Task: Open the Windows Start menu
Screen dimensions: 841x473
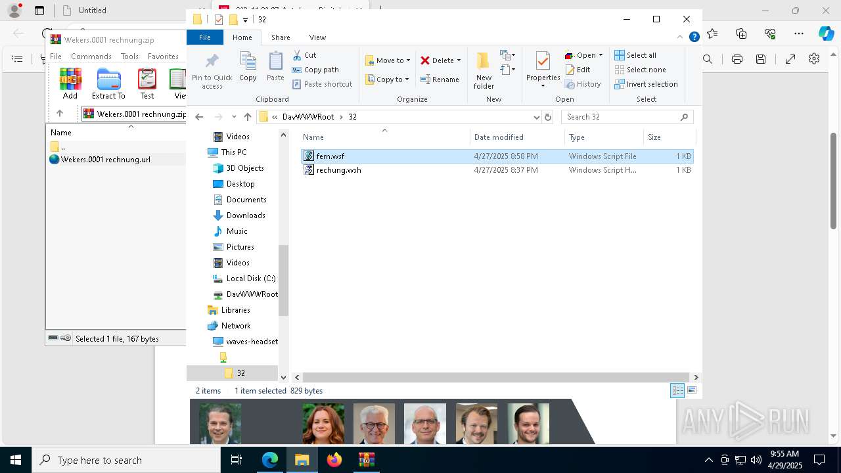Action: point(16,460)
